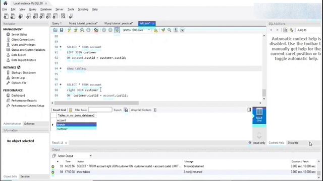
Task: Open the Server menu
Action: (60, 10)
